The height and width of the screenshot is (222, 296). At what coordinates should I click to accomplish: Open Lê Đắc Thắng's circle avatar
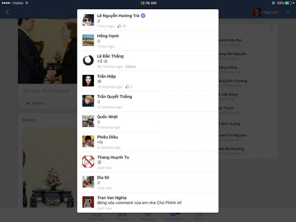tap(88, 60)
